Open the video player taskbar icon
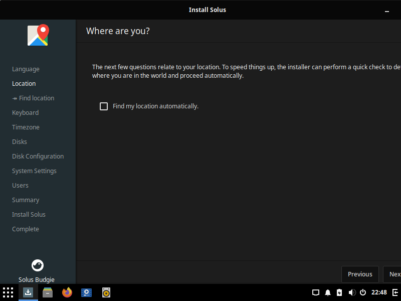This screenshot has height=301, width=401. point(86,292)
